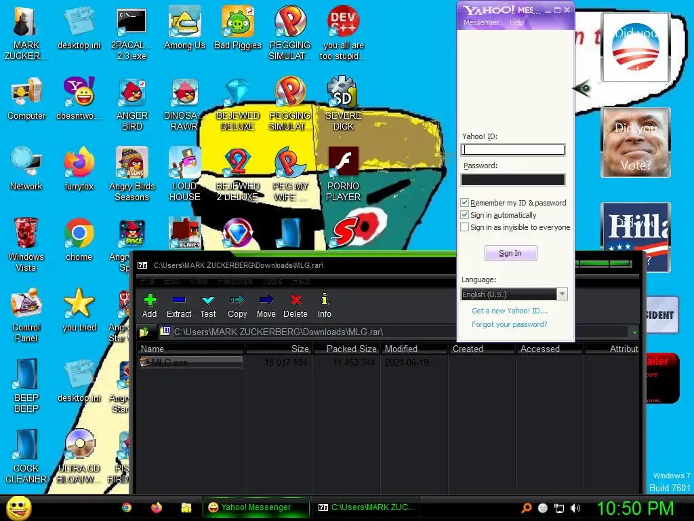Open the Messenger menu in Yahoo! Messenger
Screen dimensions: 694x521
(481, 22)
